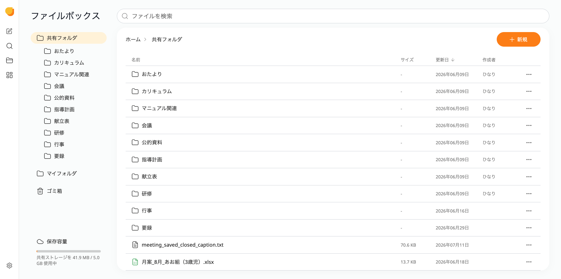Sort by 更新日 column header arrow
This screenshot has width=561, height=279.
coord(453,60)
